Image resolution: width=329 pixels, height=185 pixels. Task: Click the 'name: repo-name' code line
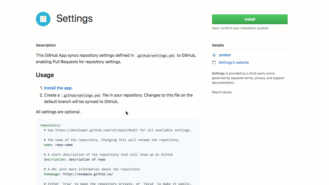point(58,145)
